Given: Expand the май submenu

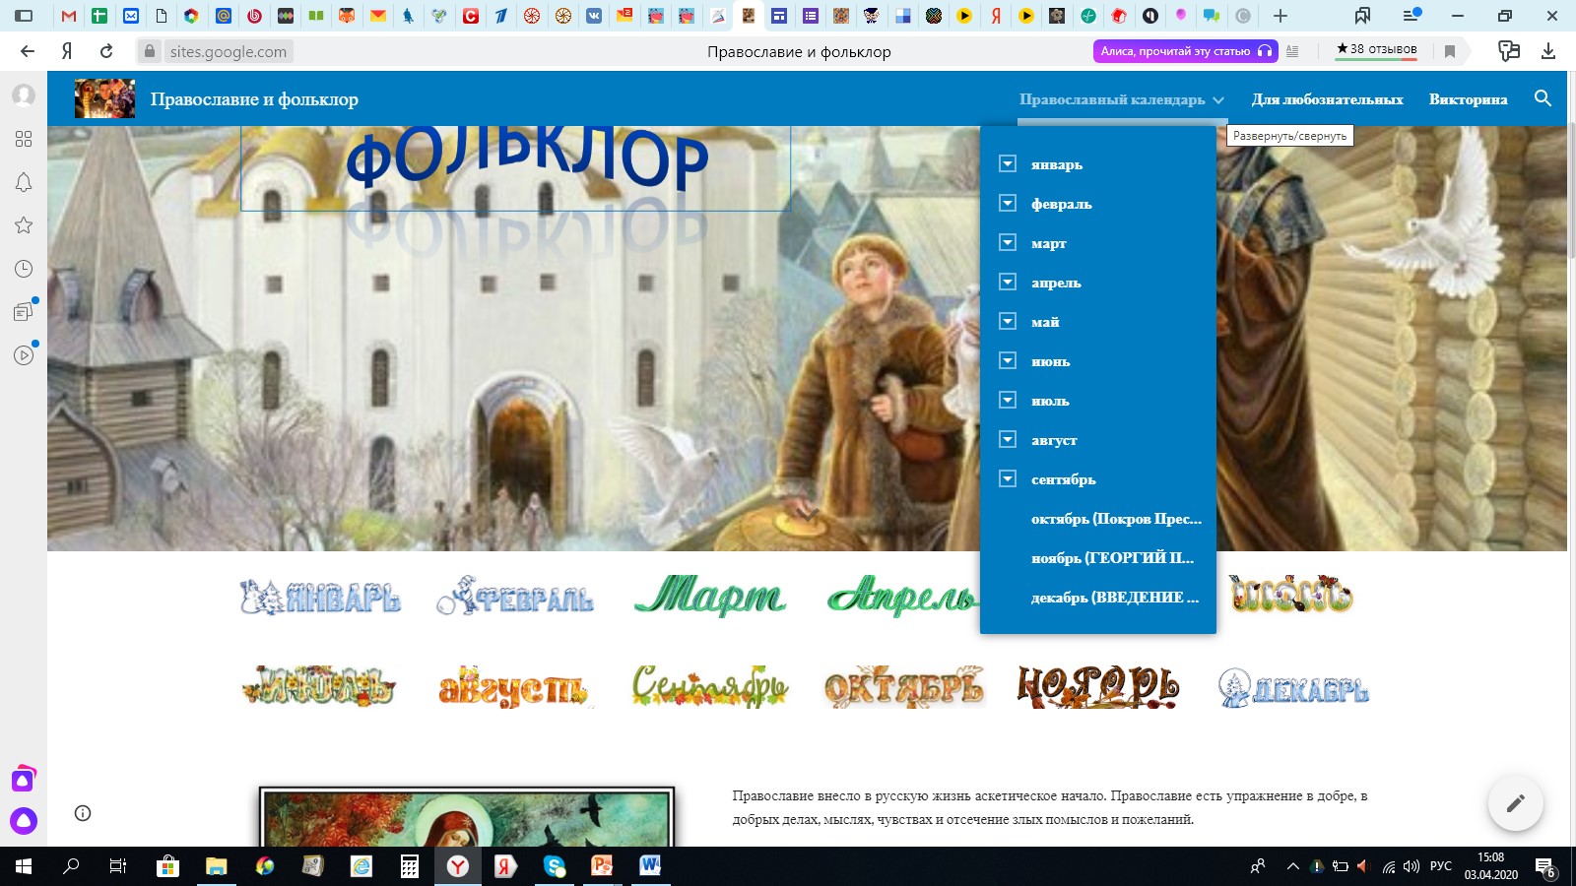Looking at the screenshot, I should [1007, 321].
